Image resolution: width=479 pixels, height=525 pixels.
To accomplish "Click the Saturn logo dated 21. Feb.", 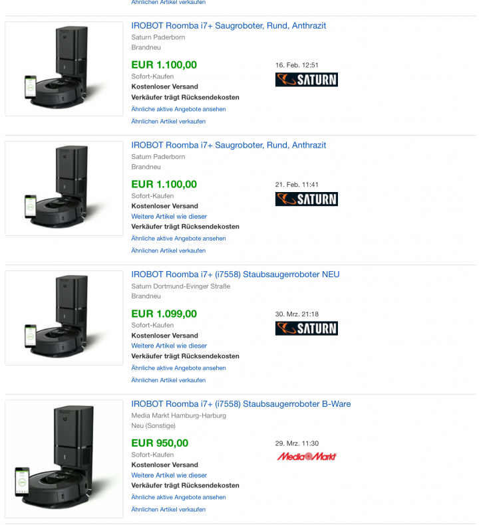I will (307, 199).
